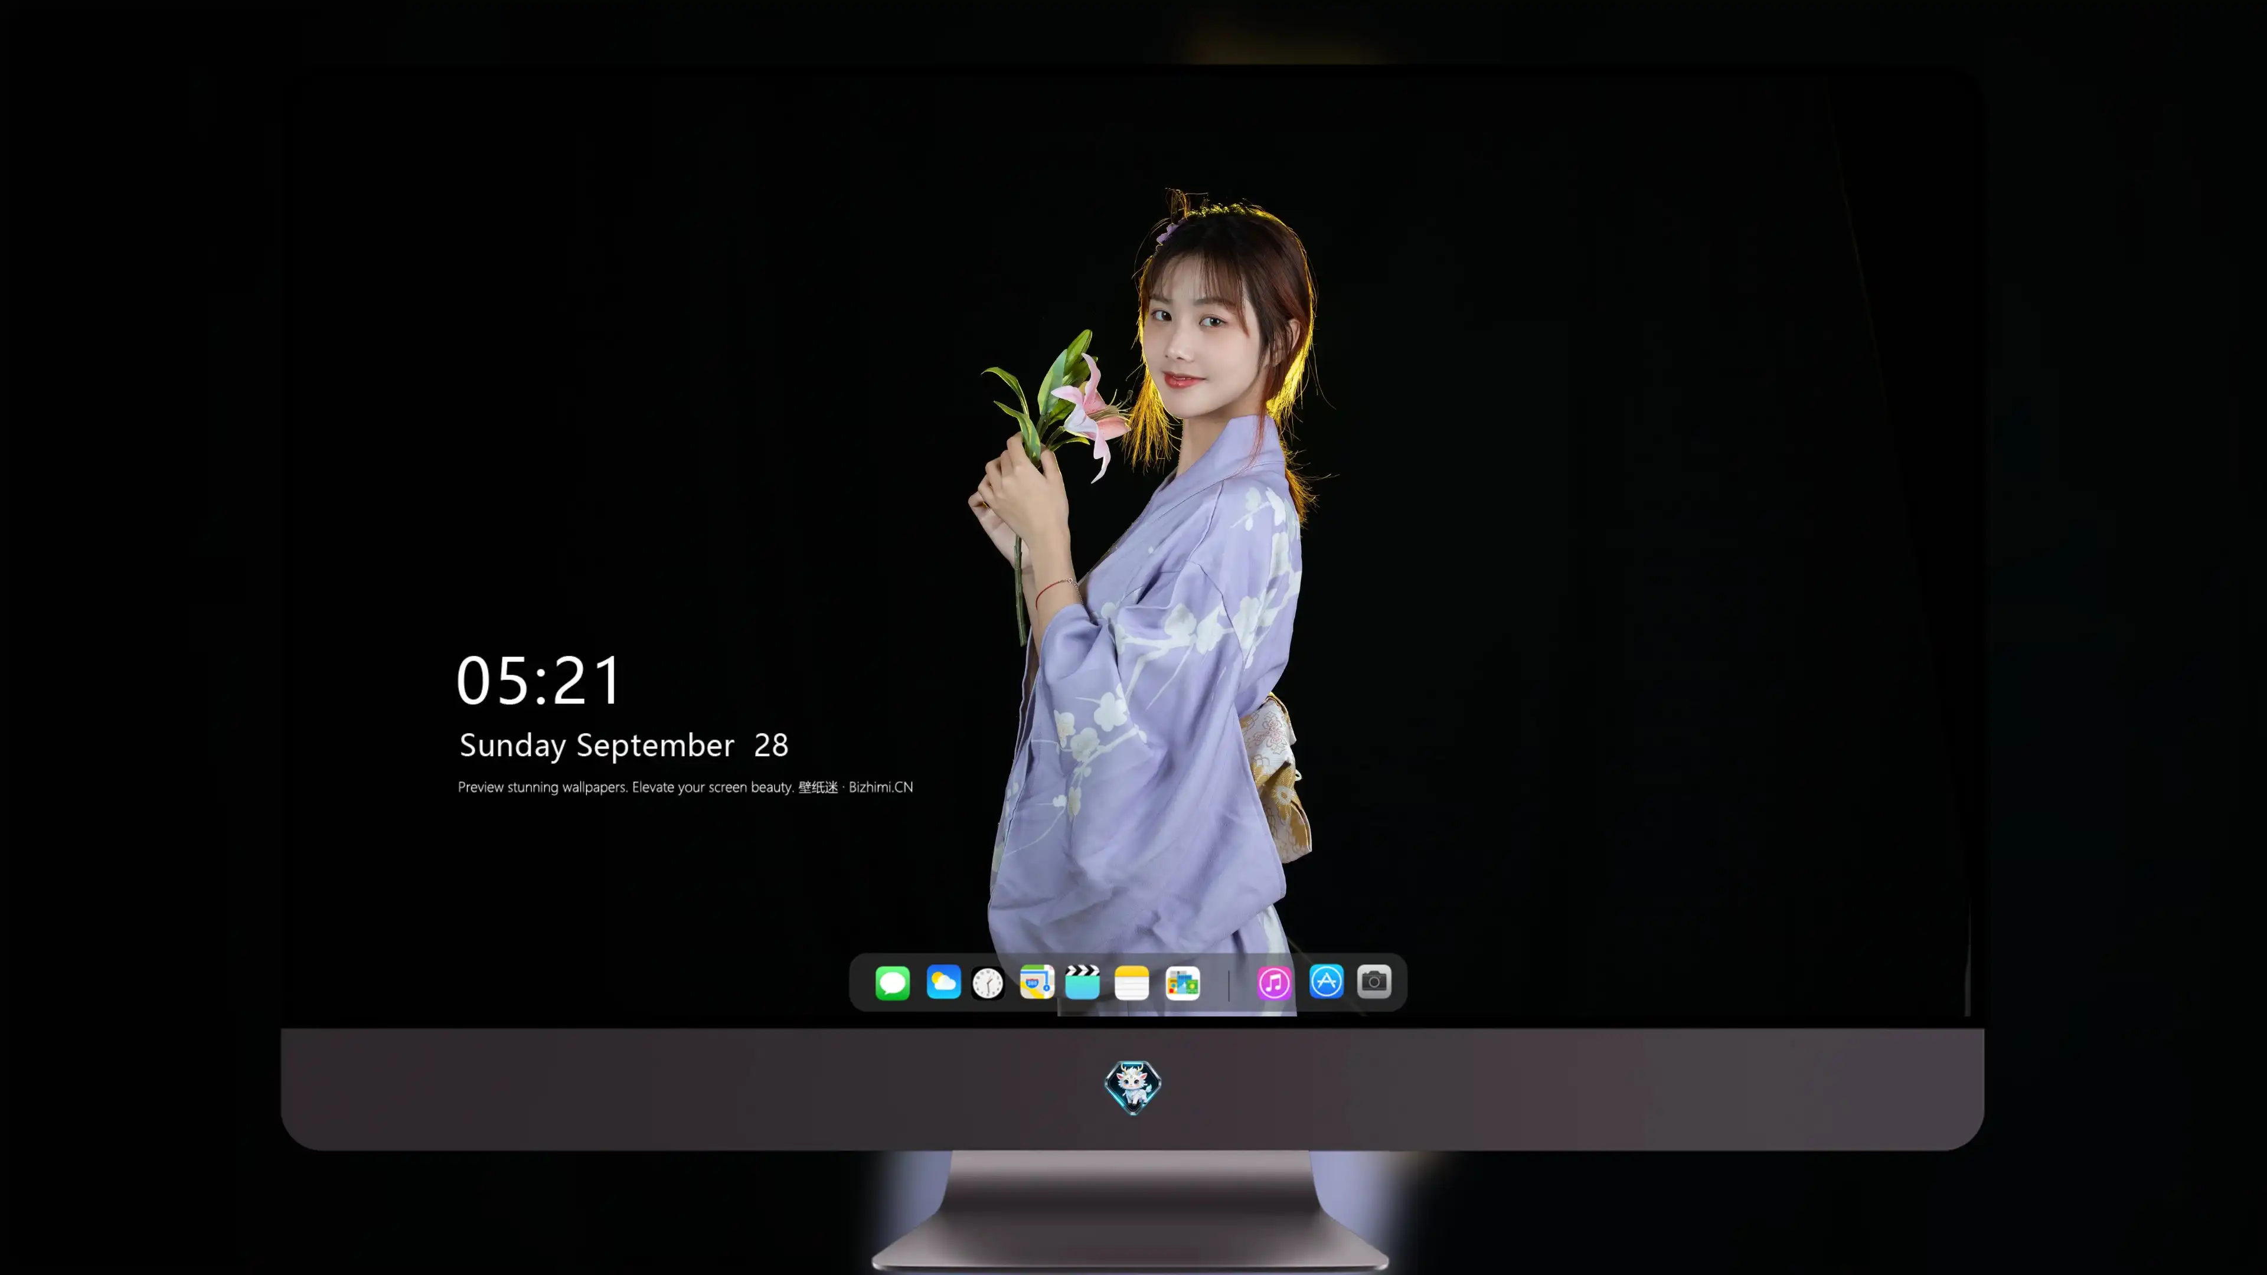Click the 'Preview stunning wallpapers' tagline text
The image size is (2267, 1275).
click(x=685, y=787)
